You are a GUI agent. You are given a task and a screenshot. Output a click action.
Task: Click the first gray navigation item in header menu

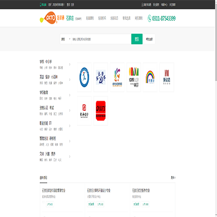(90, 18)
